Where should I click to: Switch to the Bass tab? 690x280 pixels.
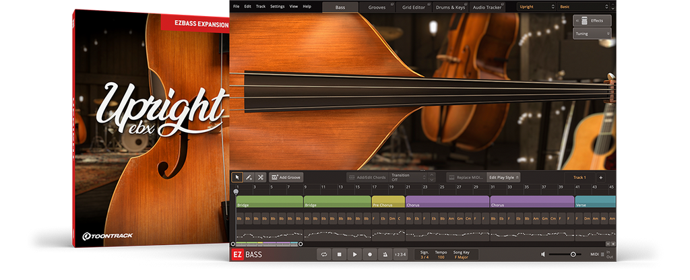[x=340, y=7]
